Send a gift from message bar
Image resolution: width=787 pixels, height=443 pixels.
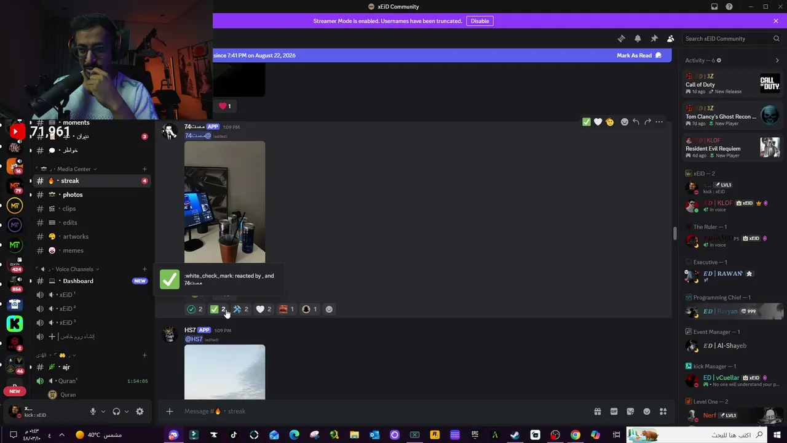[597, 412]
